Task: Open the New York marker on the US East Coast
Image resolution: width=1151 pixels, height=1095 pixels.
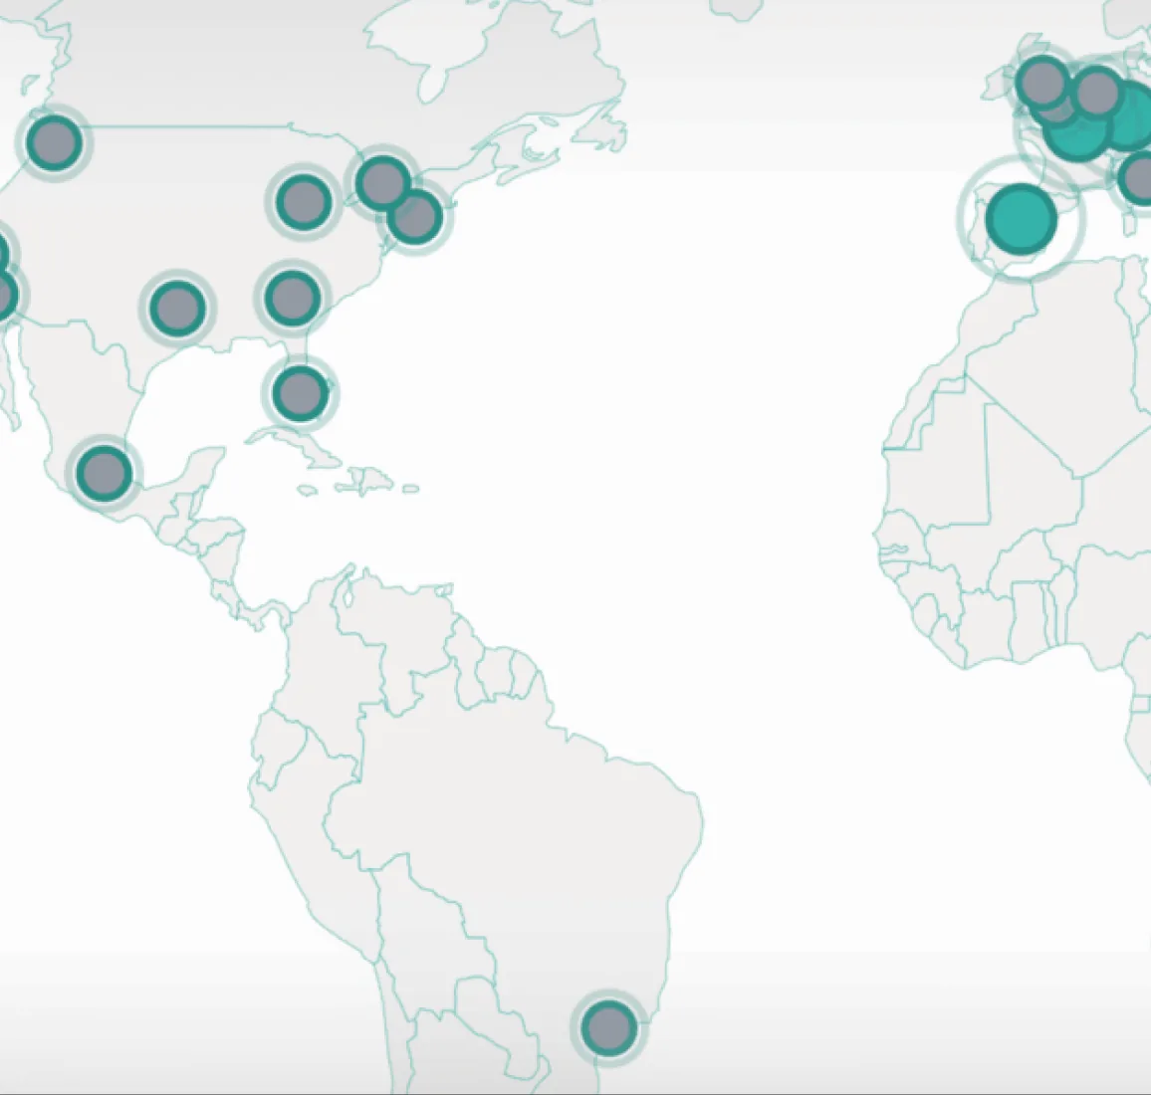Action: [415, 216]
